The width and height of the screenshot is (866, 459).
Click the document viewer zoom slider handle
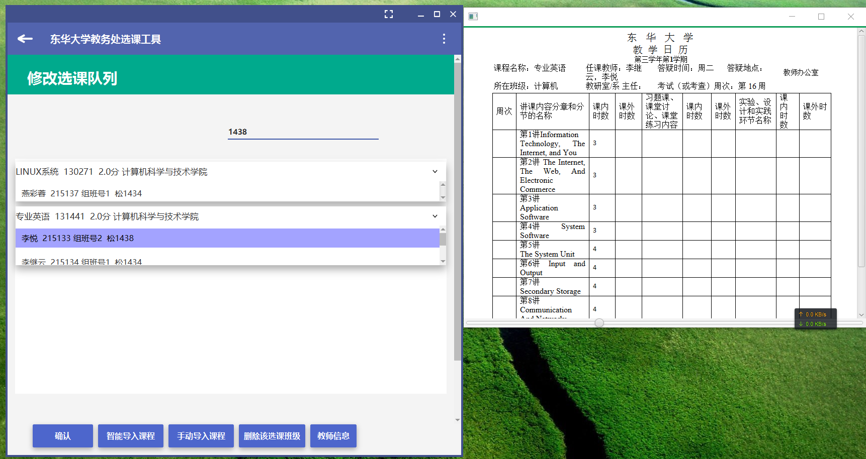pos(599,323)
